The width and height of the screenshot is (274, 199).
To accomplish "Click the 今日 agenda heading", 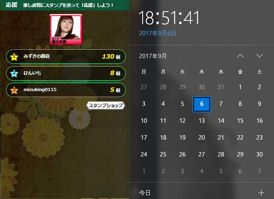I will (145, 193).
